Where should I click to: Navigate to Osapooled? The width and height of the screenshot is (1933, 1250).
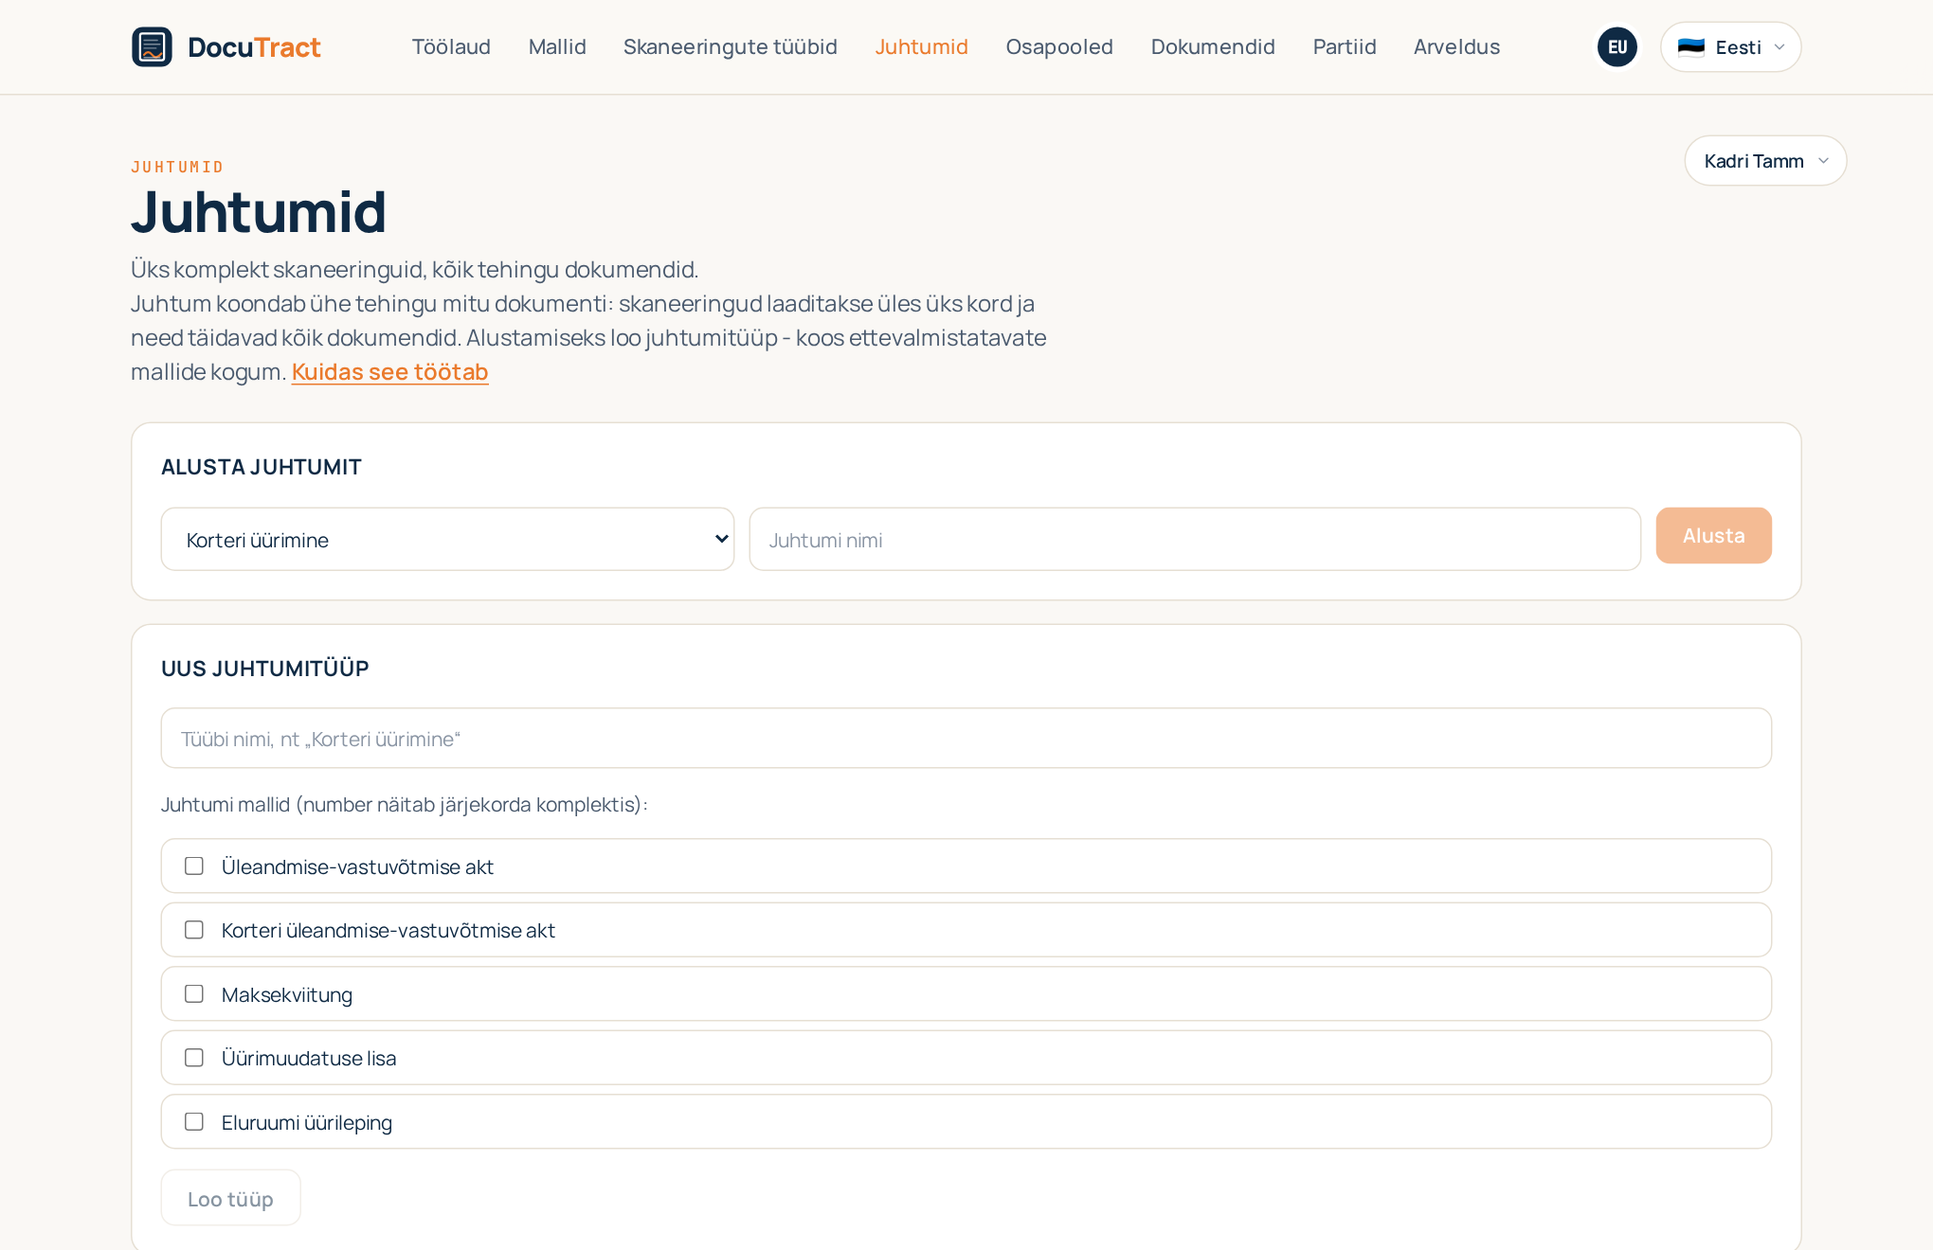1059,47
